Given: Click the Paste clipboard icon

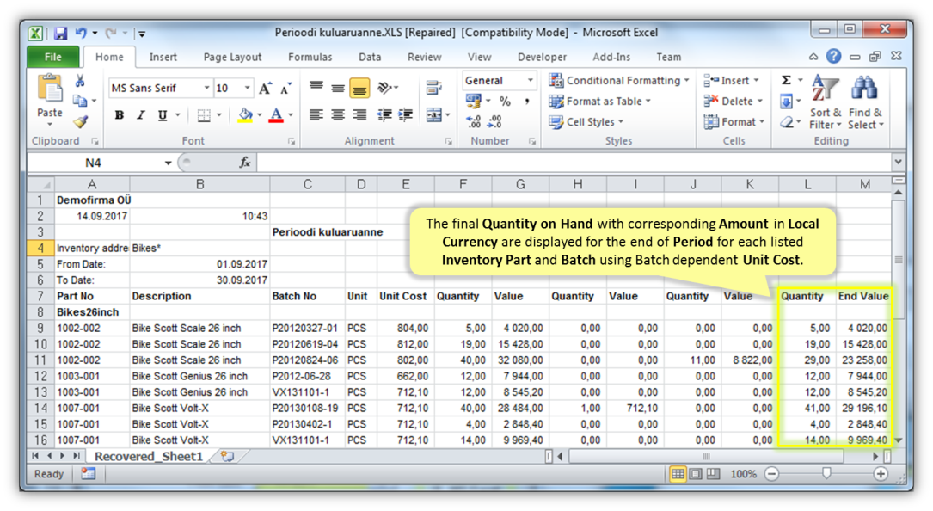Looking at the screenshot, I should (50, 89).
